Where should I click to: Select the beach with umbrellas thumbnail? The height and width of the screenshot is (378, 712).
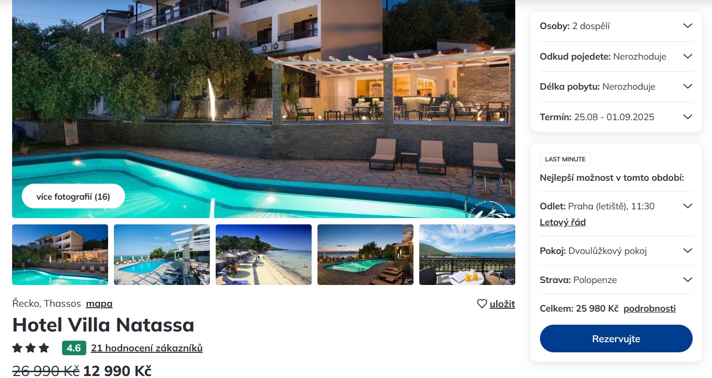point(264,254)
